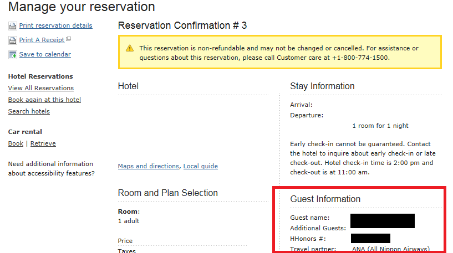The height and width of the screenshot is (253, 453).
Task: Click the yellow warning triangle icon
Action: coord(130,48)
